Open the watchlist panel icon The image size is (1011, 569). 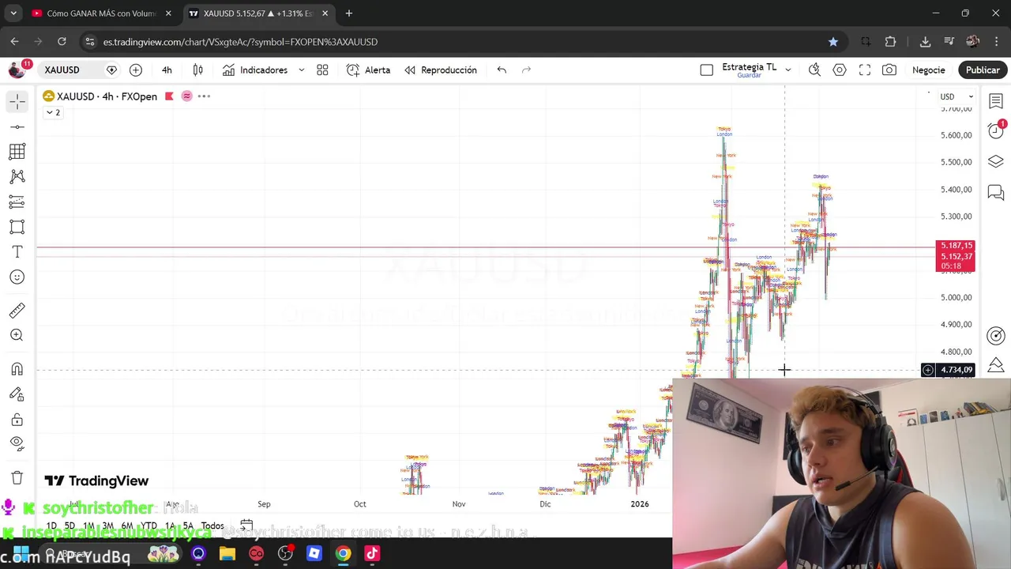tap(996, 101)
